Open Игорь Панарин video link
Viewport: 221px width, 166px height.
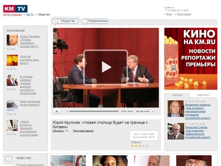pos(30,41)
